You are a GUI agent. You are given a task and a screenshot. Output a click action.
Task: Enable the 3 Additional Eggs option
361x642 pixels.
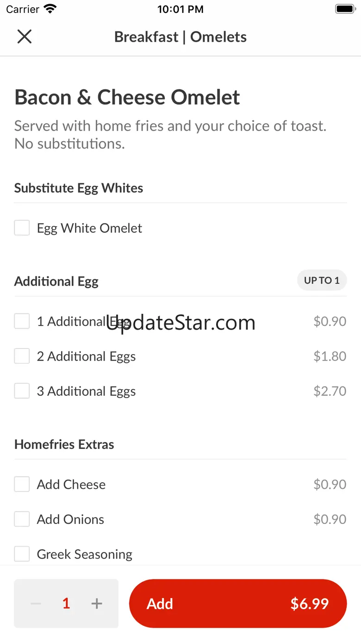[22, 391]
